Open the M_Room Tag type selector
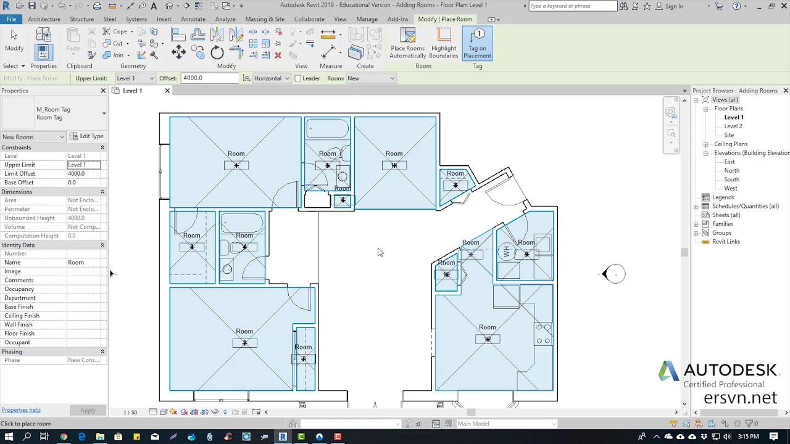The height and width of the screenshot is (444, 790). [x=54, y=113]
